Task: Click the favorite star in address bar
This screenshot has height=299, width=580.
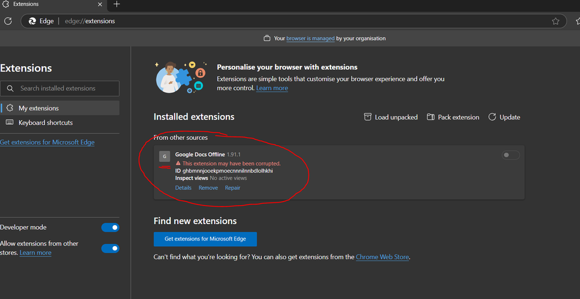Action: (x=555, y=21)
